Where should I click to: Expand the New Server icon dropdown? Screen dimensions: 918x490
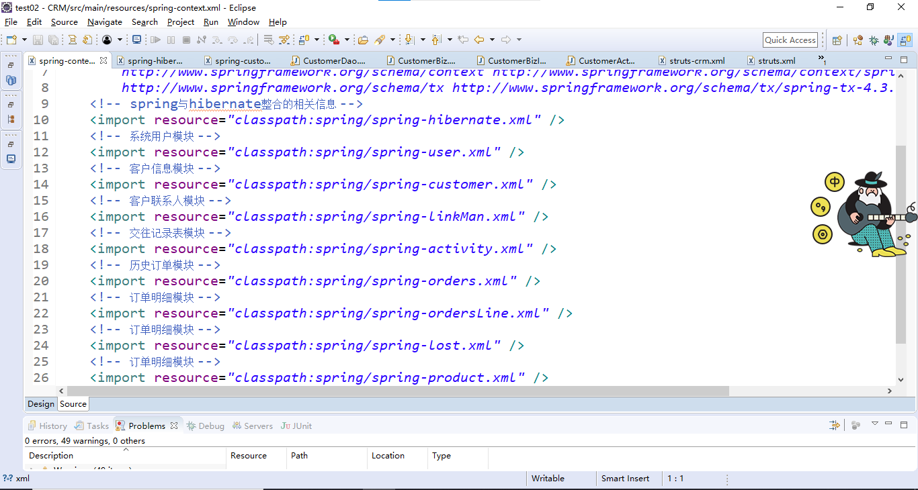317,40
